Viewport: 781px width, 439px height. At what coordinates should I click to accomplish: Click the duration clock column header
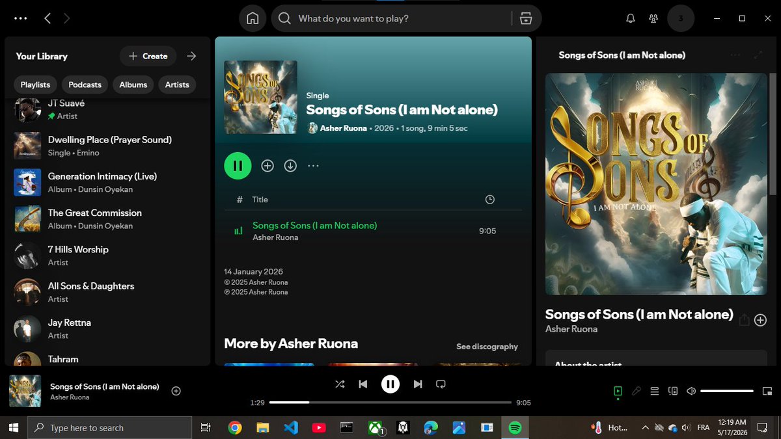(490, 200)
